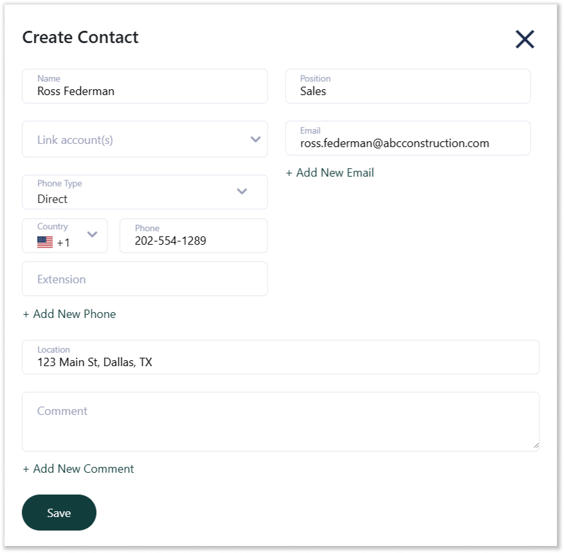Grab the Comment box resize handle

click(536, 446)
